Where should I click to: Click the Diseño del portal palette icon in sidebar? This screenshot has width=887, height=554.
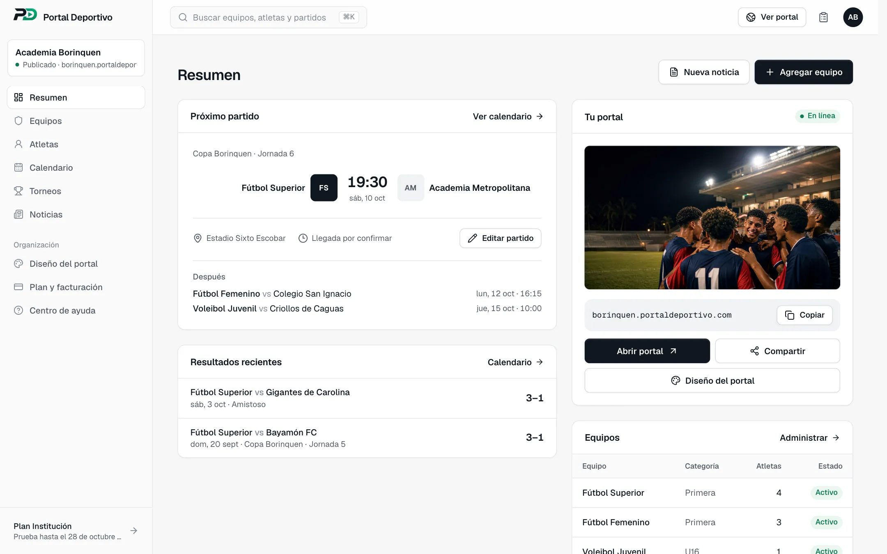tap(18, 263)
